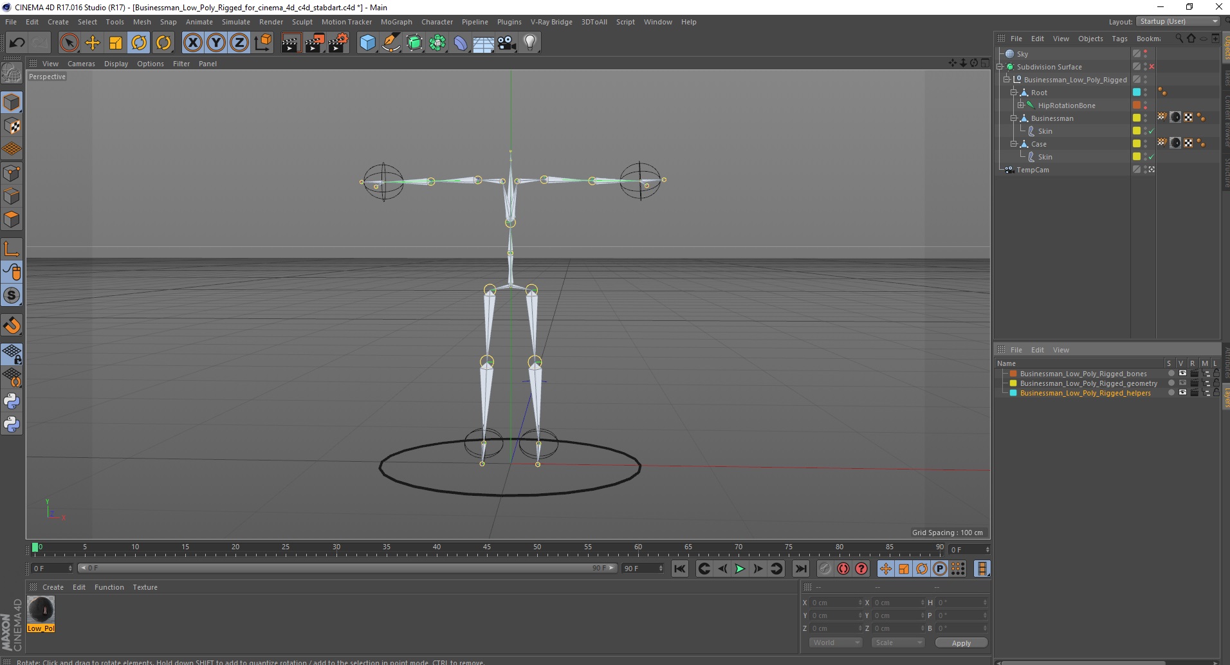Click frame 45 on timeline ruler
The height and width of the screenshot is (665, 1230).
pyautogui.click(x=486, y=548)
